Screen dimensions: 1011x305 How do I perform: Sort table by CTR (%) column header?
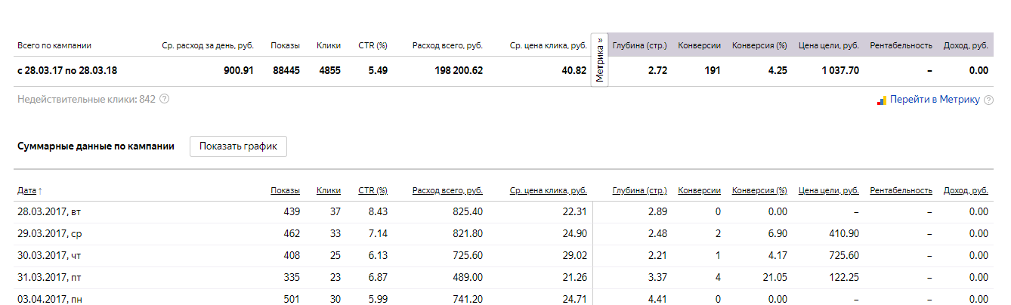click(x=373, y=190)
